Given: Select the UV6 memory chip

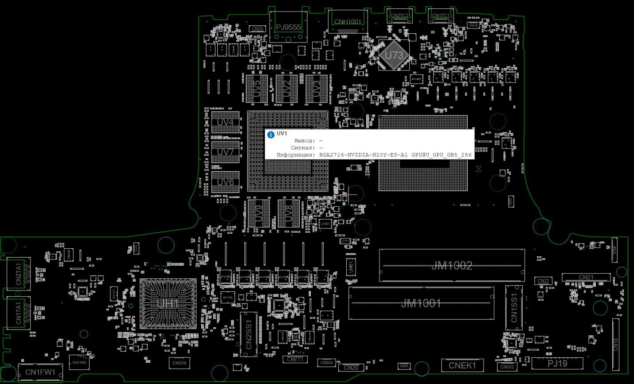Looking at the screenshot, I should tap(225, 182).
